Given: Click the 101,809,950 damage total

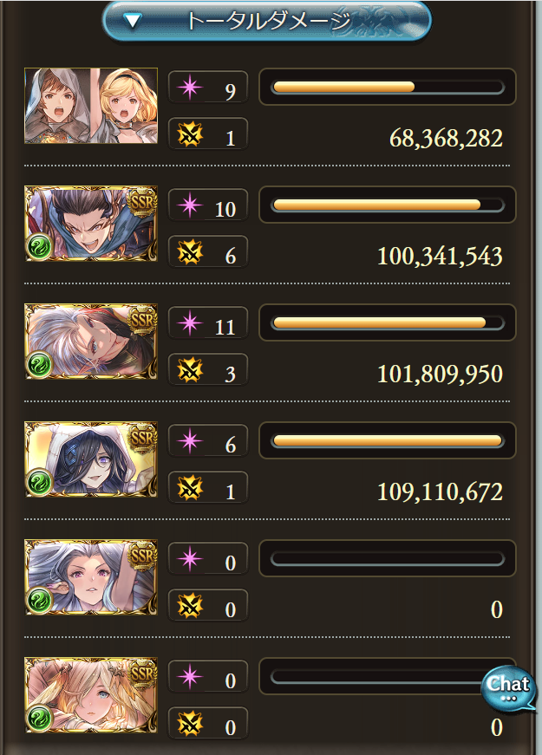Looking at the screenshot, I should point(440,374).
